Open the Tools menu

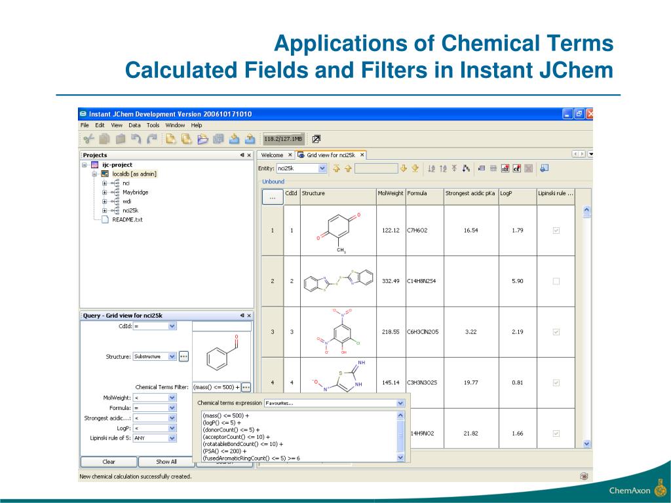click(x=153, y=125)
